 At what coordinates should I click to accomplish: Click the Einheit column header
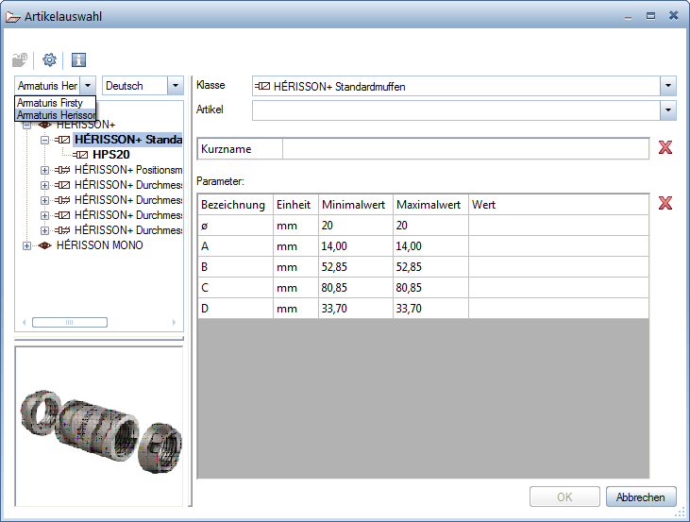[295, 205]
